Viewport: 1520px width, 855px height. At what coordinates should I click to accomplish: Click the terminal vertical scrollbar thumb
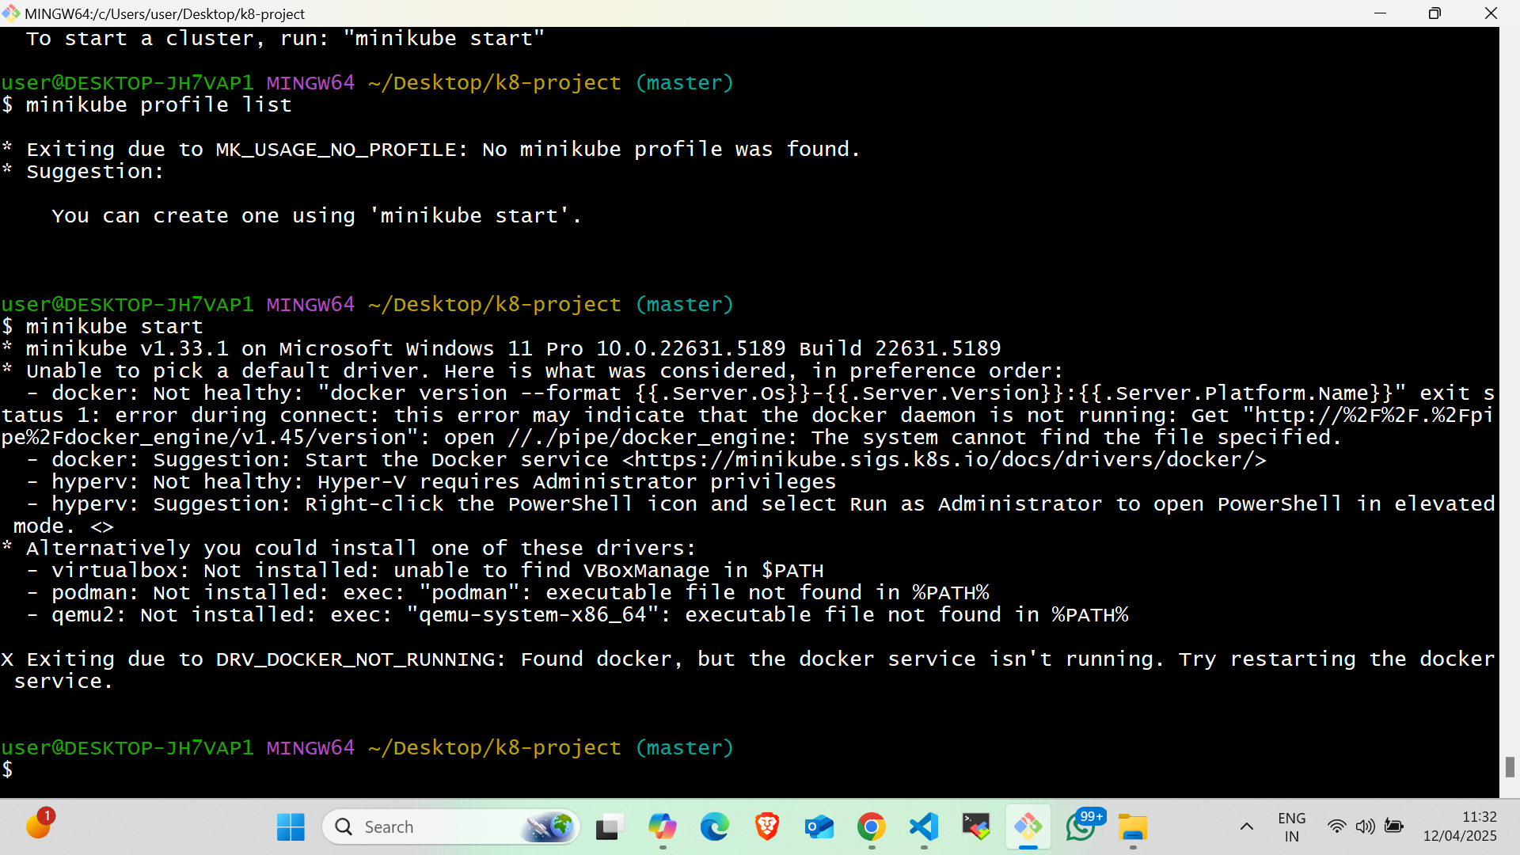pos(1509,766)
